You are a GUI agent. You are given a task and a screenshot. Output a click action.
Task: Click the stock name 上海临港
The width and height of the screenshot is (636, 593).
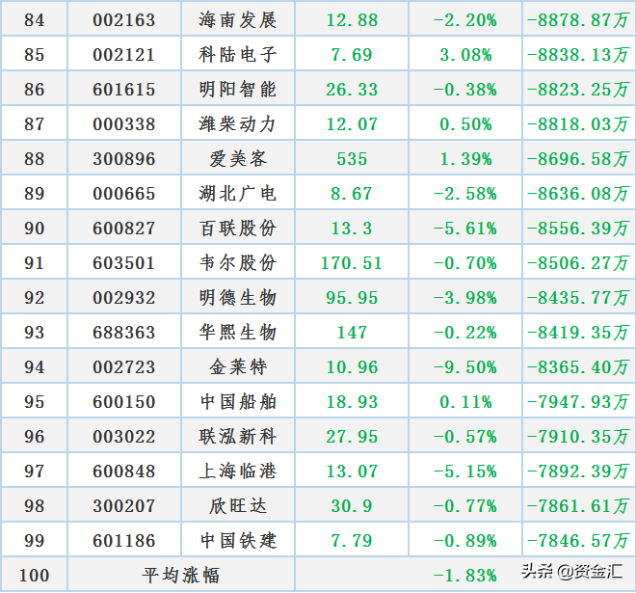(x=238, y=472)
